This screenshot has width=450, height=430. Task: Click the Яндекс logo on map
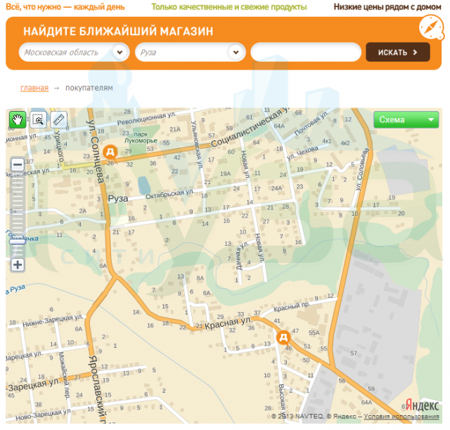click(420, 404)
